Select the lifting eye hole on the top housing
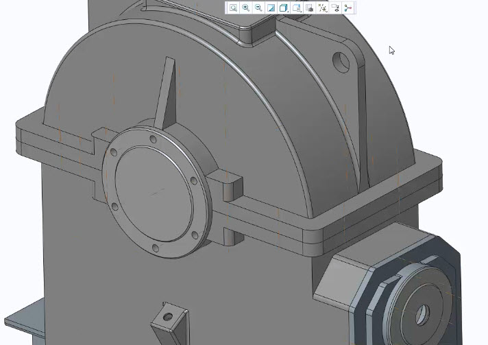The height and width of the screenshot is (345, 488). pos(341,62)
